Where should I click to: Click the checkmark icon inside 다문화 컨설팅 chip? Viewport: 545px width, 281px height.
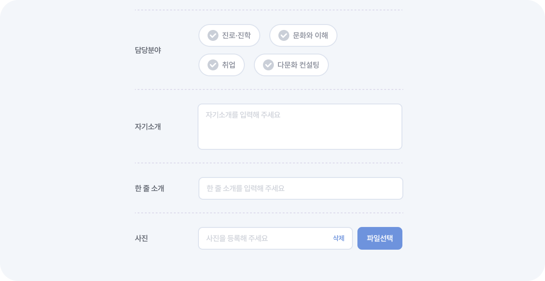pyautogui.click(x=268, y=64)
